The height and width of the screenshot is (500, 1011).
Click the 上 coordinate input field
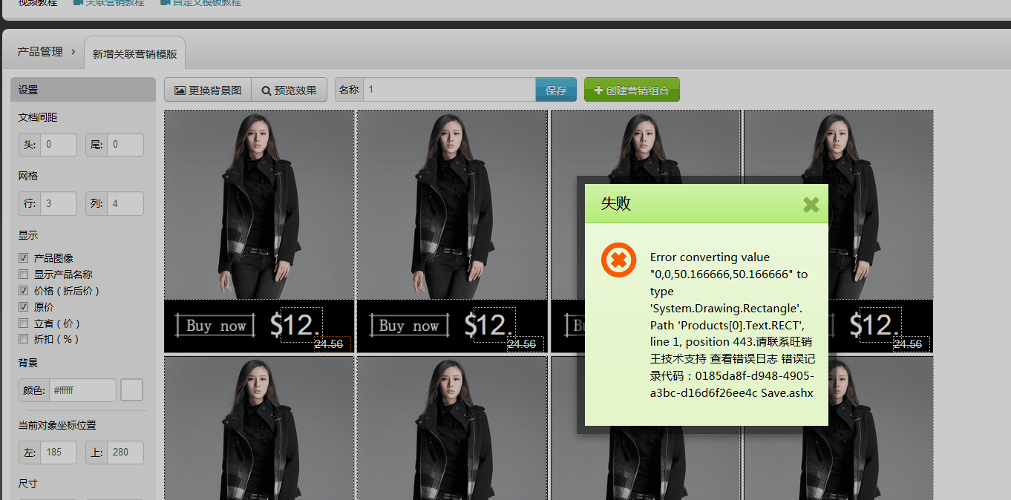[x=125, y=453]
